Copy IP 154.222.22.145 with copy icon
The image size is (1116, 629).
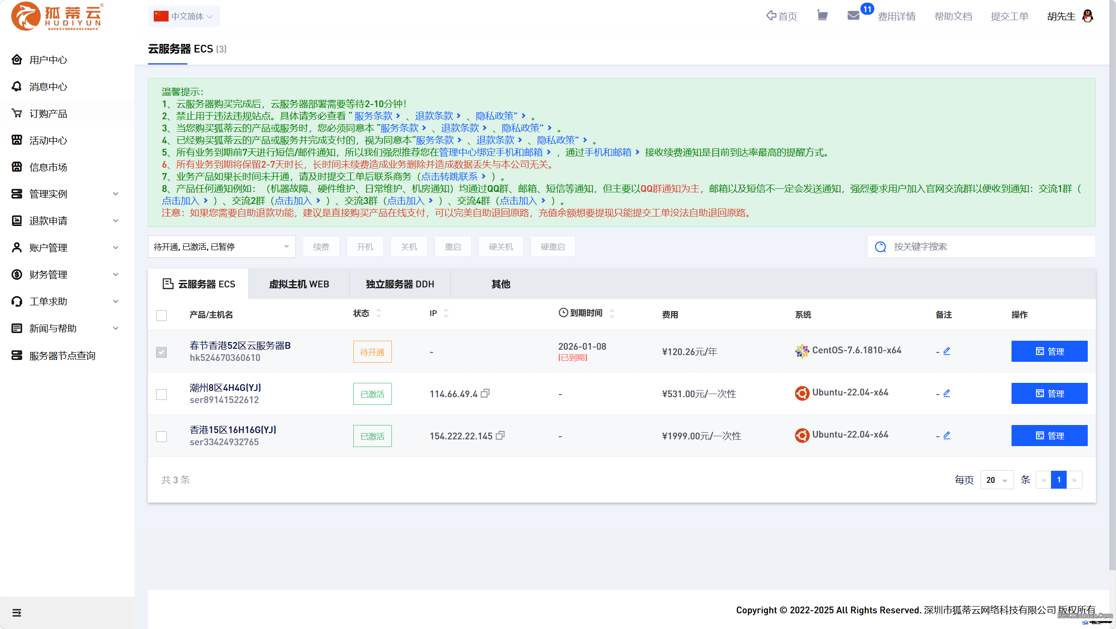pyautogui.click(x=500, y=435)
